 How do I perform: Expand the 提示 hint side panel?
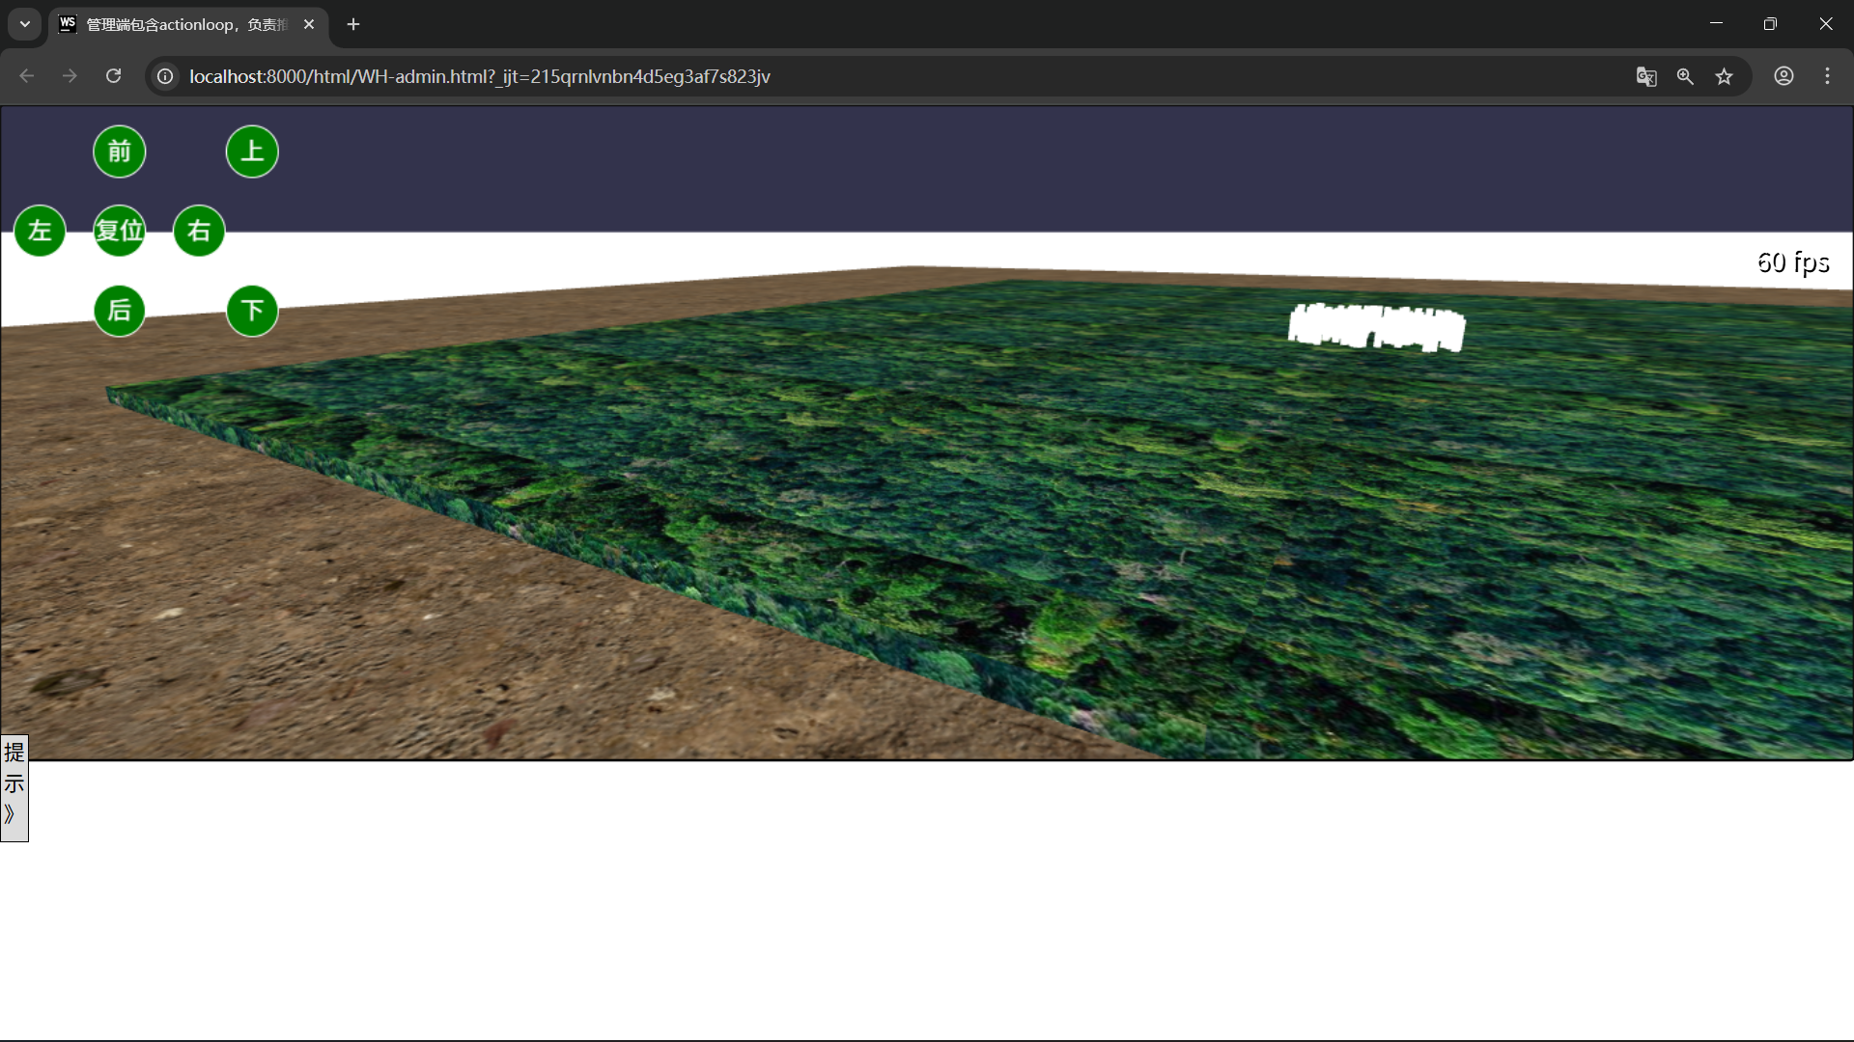coord(14,787)
